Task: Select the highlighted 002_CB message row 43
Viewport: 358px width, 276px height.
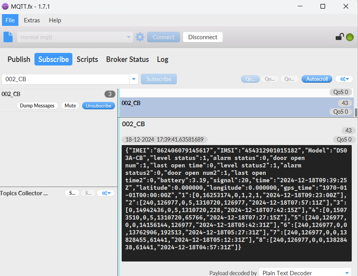Action: 237,107
